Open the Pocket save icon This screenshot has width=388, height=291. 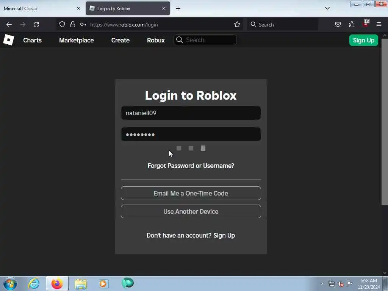click(x=338, y=24)
